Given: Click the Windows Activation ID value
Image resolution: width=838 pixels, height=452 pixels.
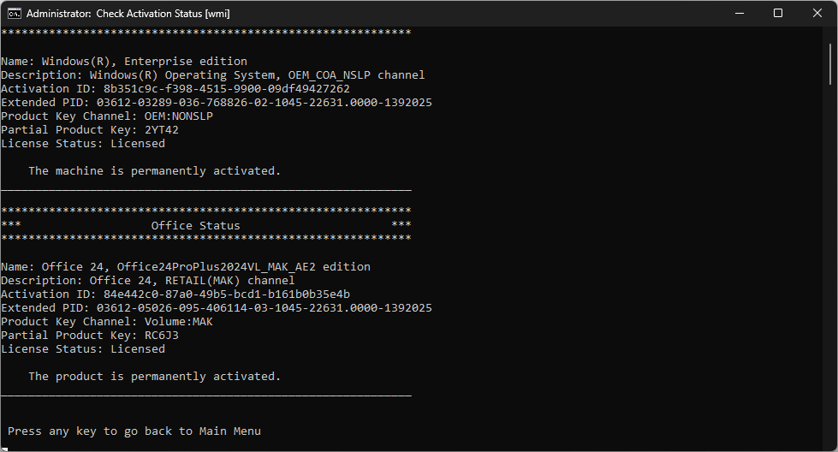Looking at the screenshot, I should click(x=227, y=89).
